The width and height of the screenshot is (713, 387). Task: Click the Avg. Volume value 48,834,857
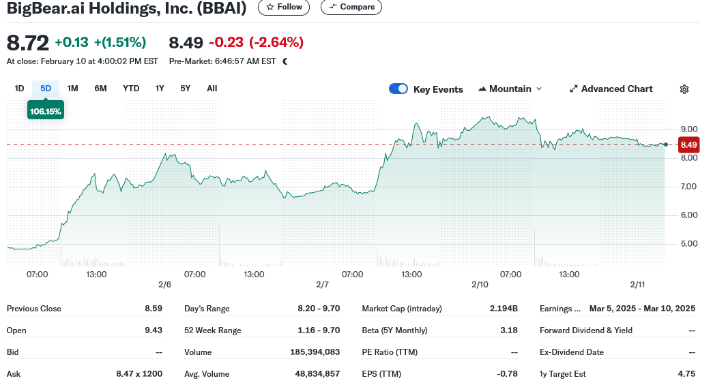(x=317, y=374)
